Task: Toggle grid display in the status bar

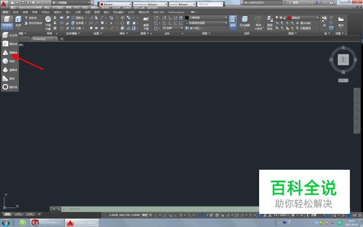Action: (x=151, y=215)
